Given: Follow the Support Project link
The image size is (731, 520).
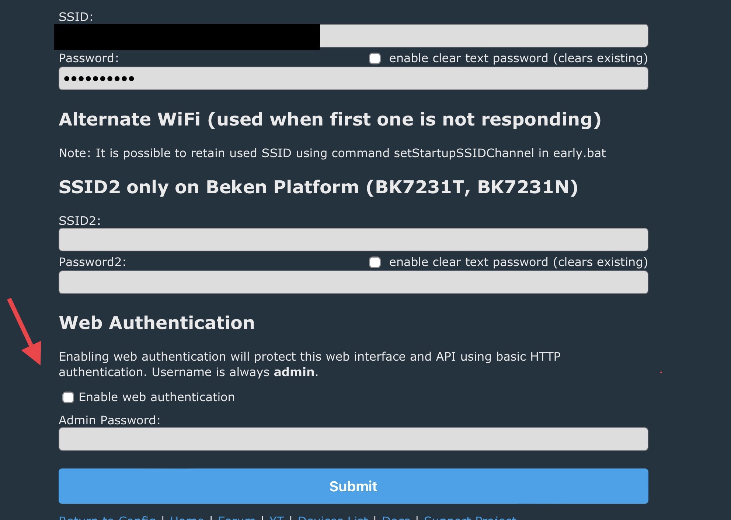Looking at the screenshot, I should click(x=470, y=517).
